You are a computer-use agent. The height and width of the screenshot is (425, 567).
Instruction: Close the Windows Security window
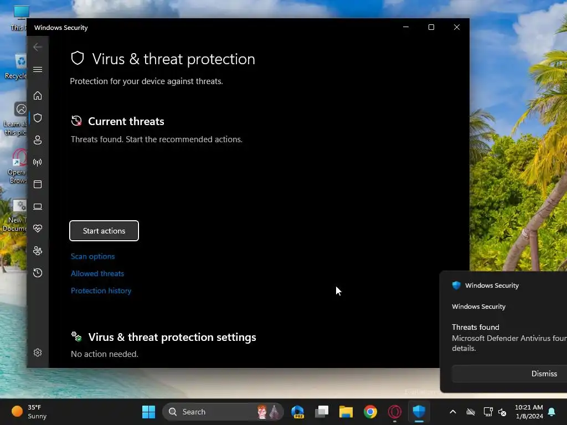pyautogui.click(x=457, y=27)
